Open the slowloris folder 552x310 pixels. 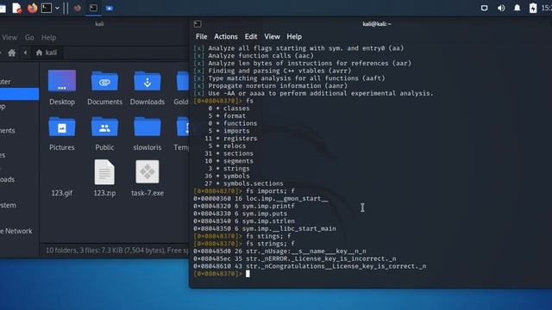click(147, 133)
